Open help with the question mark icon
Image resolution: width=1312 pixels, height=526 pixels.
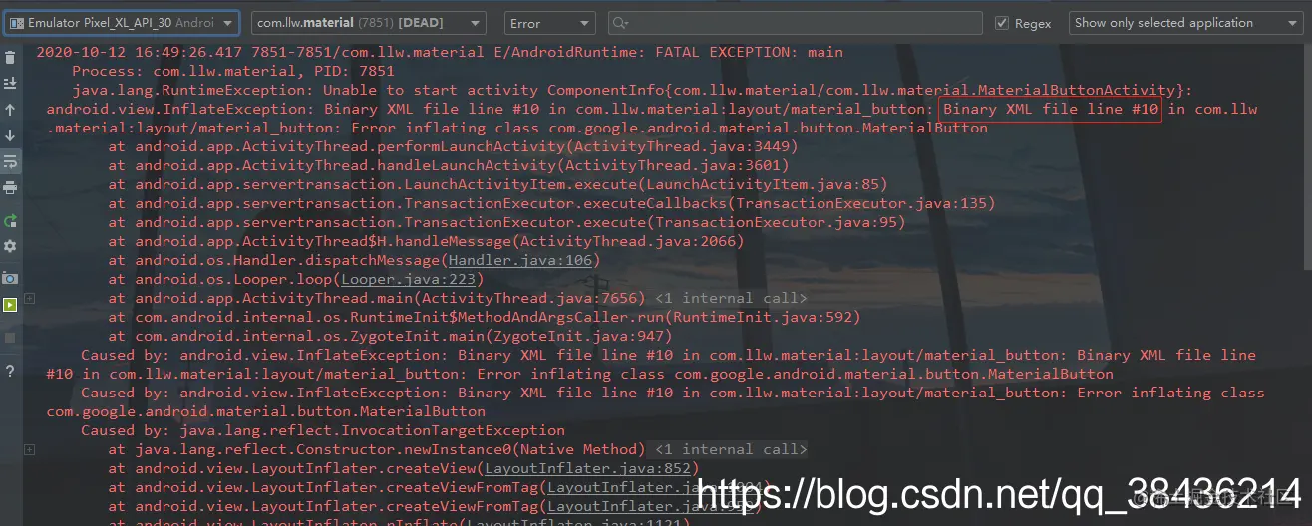click(x=10, y=372)
